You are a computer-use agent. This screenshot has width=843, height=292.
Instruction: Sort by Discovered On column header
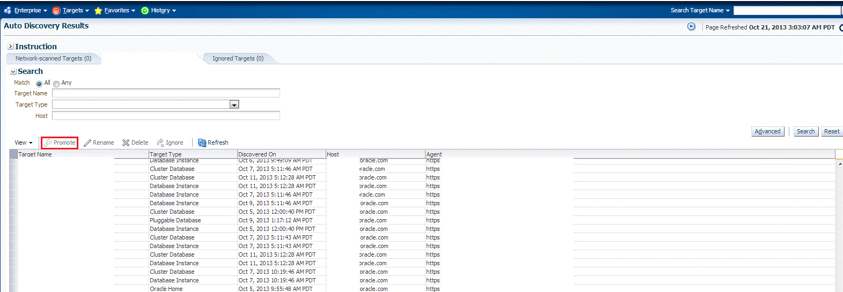[282, 154]
